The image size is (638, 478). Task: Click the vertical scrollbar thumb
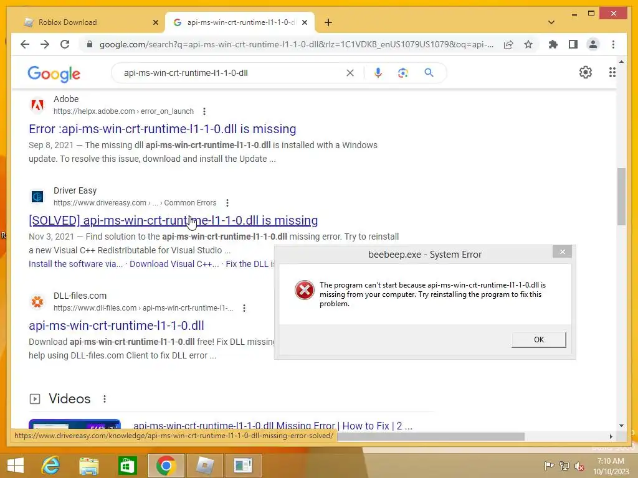pyautogui.click(x=621, y=196)
